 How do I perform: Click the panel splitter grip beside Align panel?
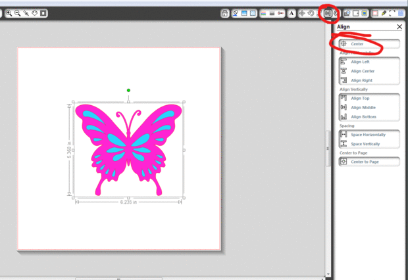coord(328,149)
